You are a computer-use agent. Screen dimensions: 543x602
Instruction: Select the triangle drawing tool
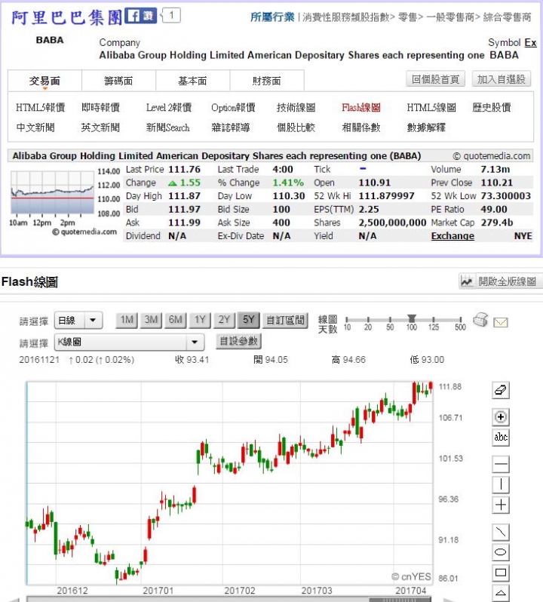point(501,593)
